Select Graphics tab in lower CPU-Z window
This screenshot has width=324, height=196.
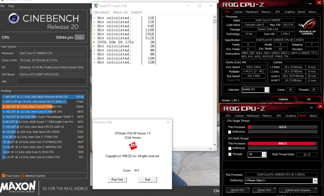(291, 116)
